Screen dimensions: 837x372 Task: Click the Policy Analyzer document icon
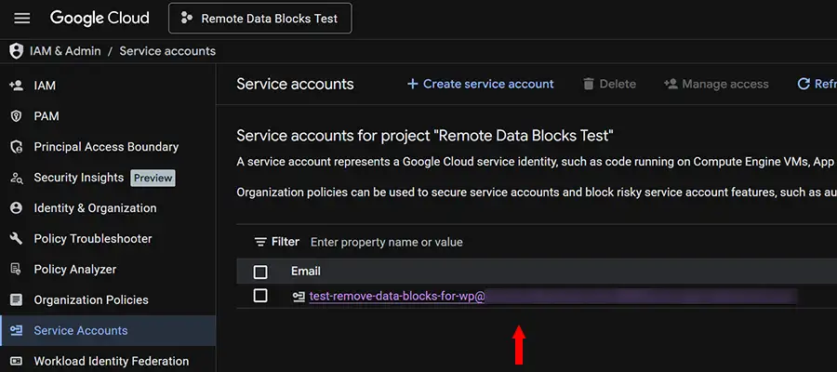click(17, 270)
